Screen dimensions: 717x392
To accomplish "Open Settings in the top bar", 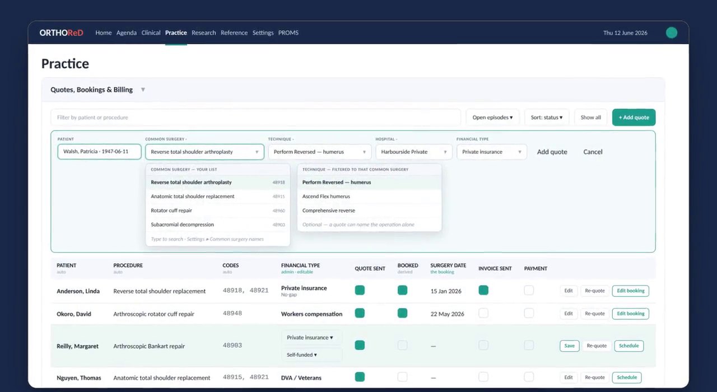I will tap(263, 32).
